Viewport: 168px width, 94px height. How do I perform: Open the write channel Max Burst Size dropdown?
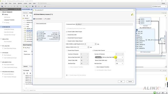(x=119, y=63)
